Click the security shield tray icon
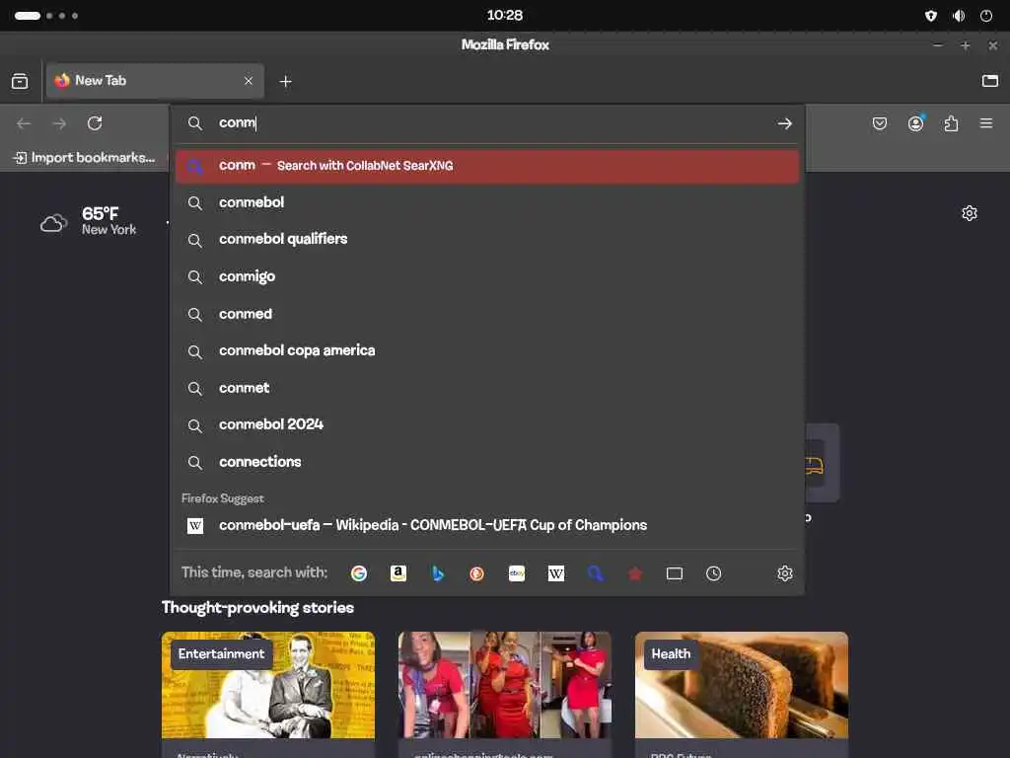Viewport: 1010px width, 758px height. tap(931, 16)
